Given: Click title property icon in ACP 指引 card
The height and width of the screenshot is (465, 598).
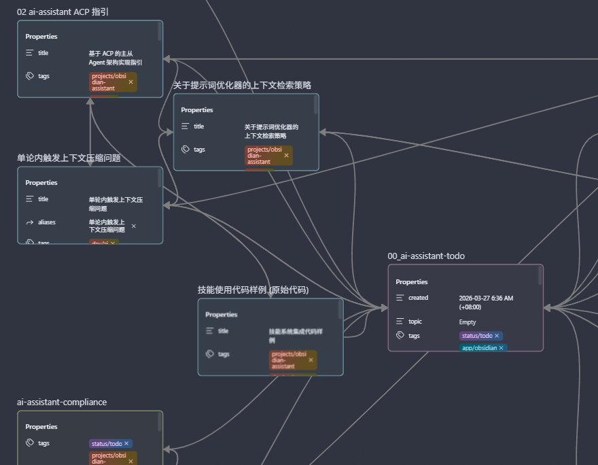Looking at the screenshot, I should 29,52.
